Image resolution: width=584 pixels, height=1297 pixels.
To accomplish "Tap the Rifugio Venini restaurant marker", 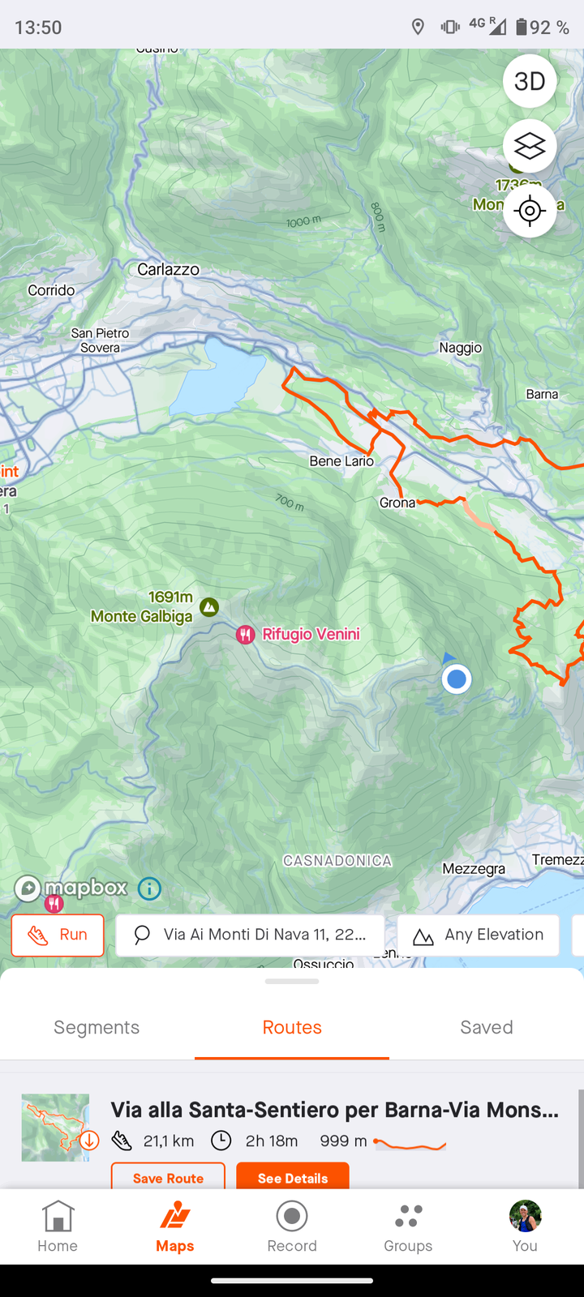I will [x=245, y=635].
